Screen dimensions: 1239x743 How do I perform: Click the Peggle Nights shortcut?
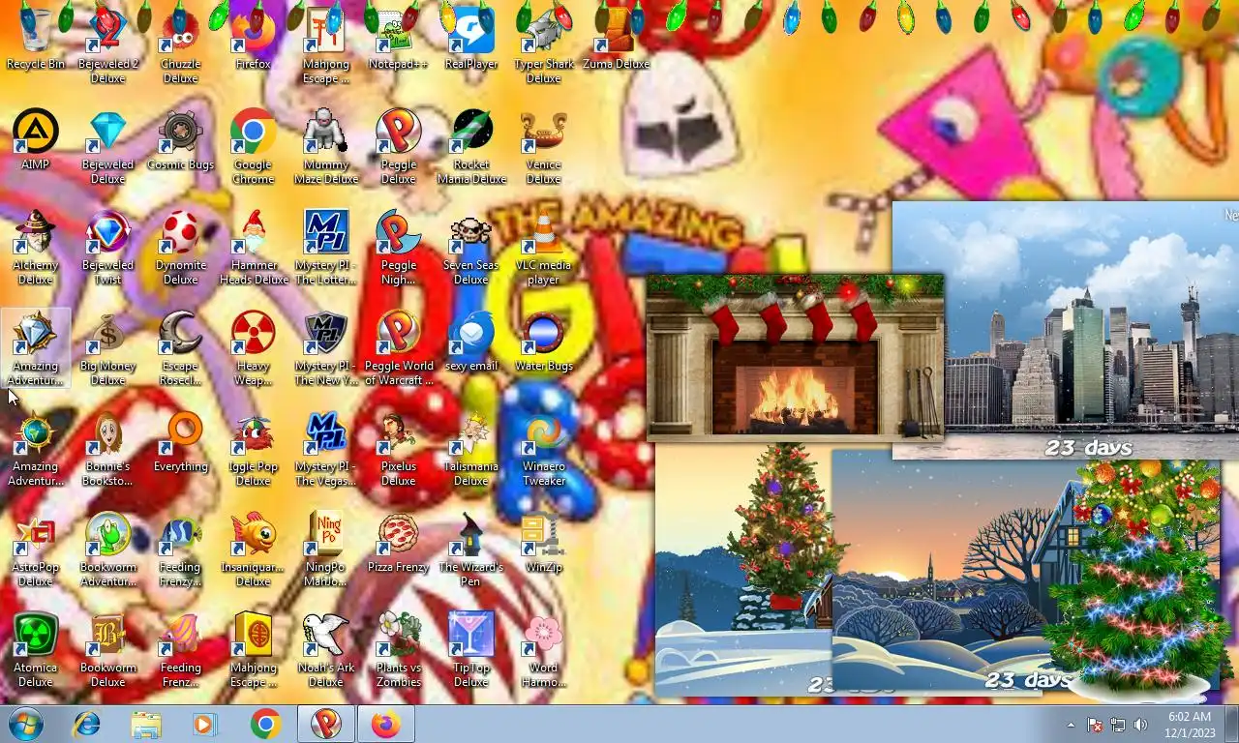(x=398, y=247)
